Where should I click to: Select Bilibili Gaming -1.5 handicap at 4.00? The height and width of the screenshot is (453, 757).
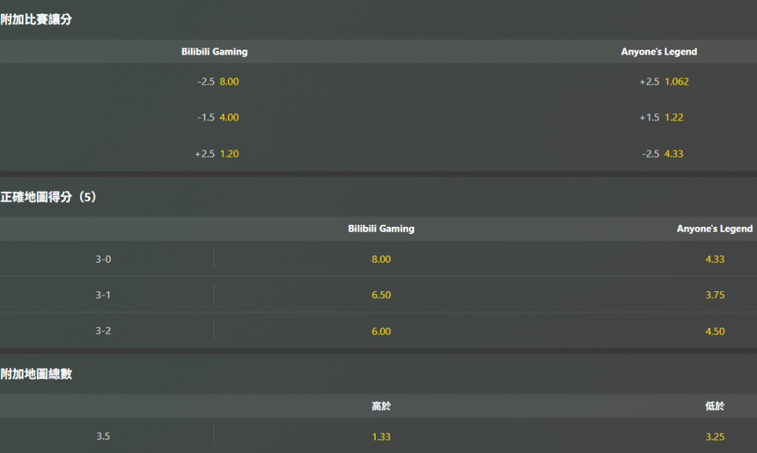pos(218,117)
